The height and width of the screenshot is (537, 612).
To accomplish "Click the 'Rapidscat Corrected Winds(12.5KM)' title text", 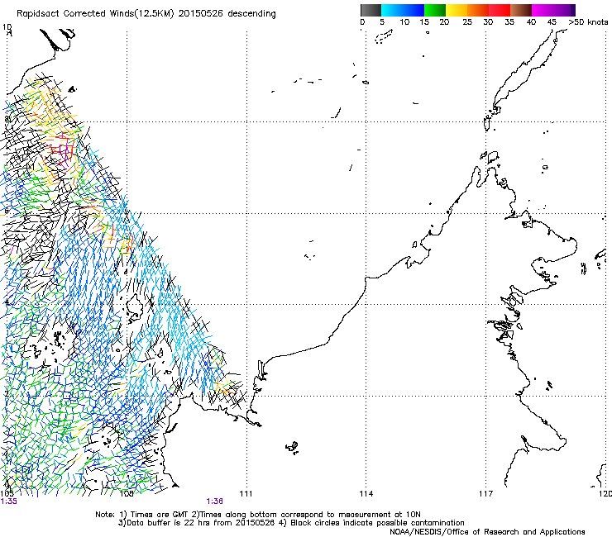I will [96, 14].
